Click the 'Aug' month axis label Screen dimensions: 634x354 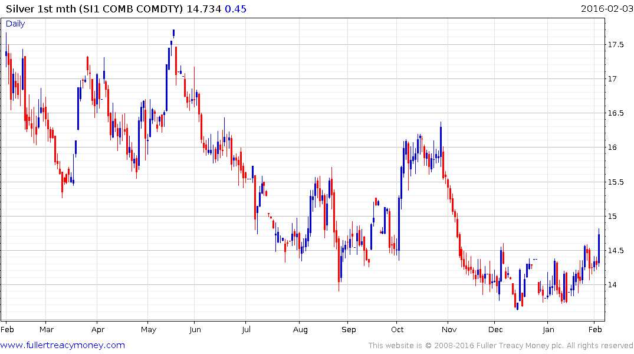coord(300,329)
